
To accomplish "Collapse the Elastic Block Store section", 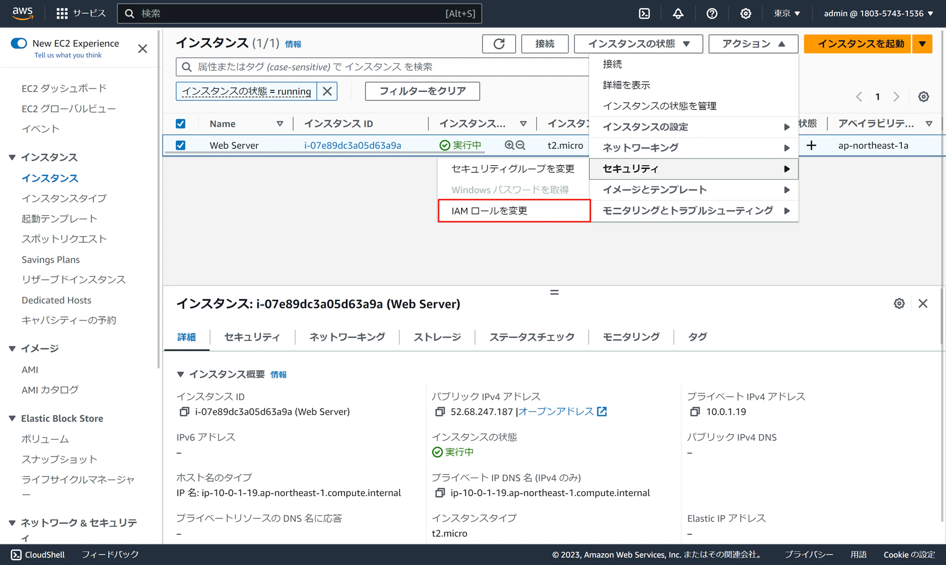I will tap(12, 418).
